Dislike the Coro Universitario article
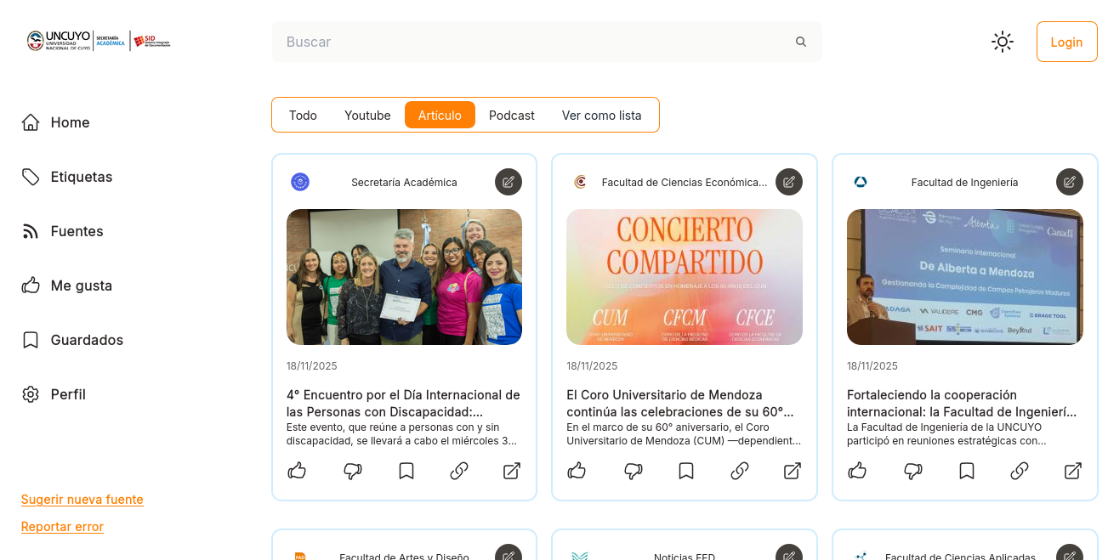 [633, 471]
